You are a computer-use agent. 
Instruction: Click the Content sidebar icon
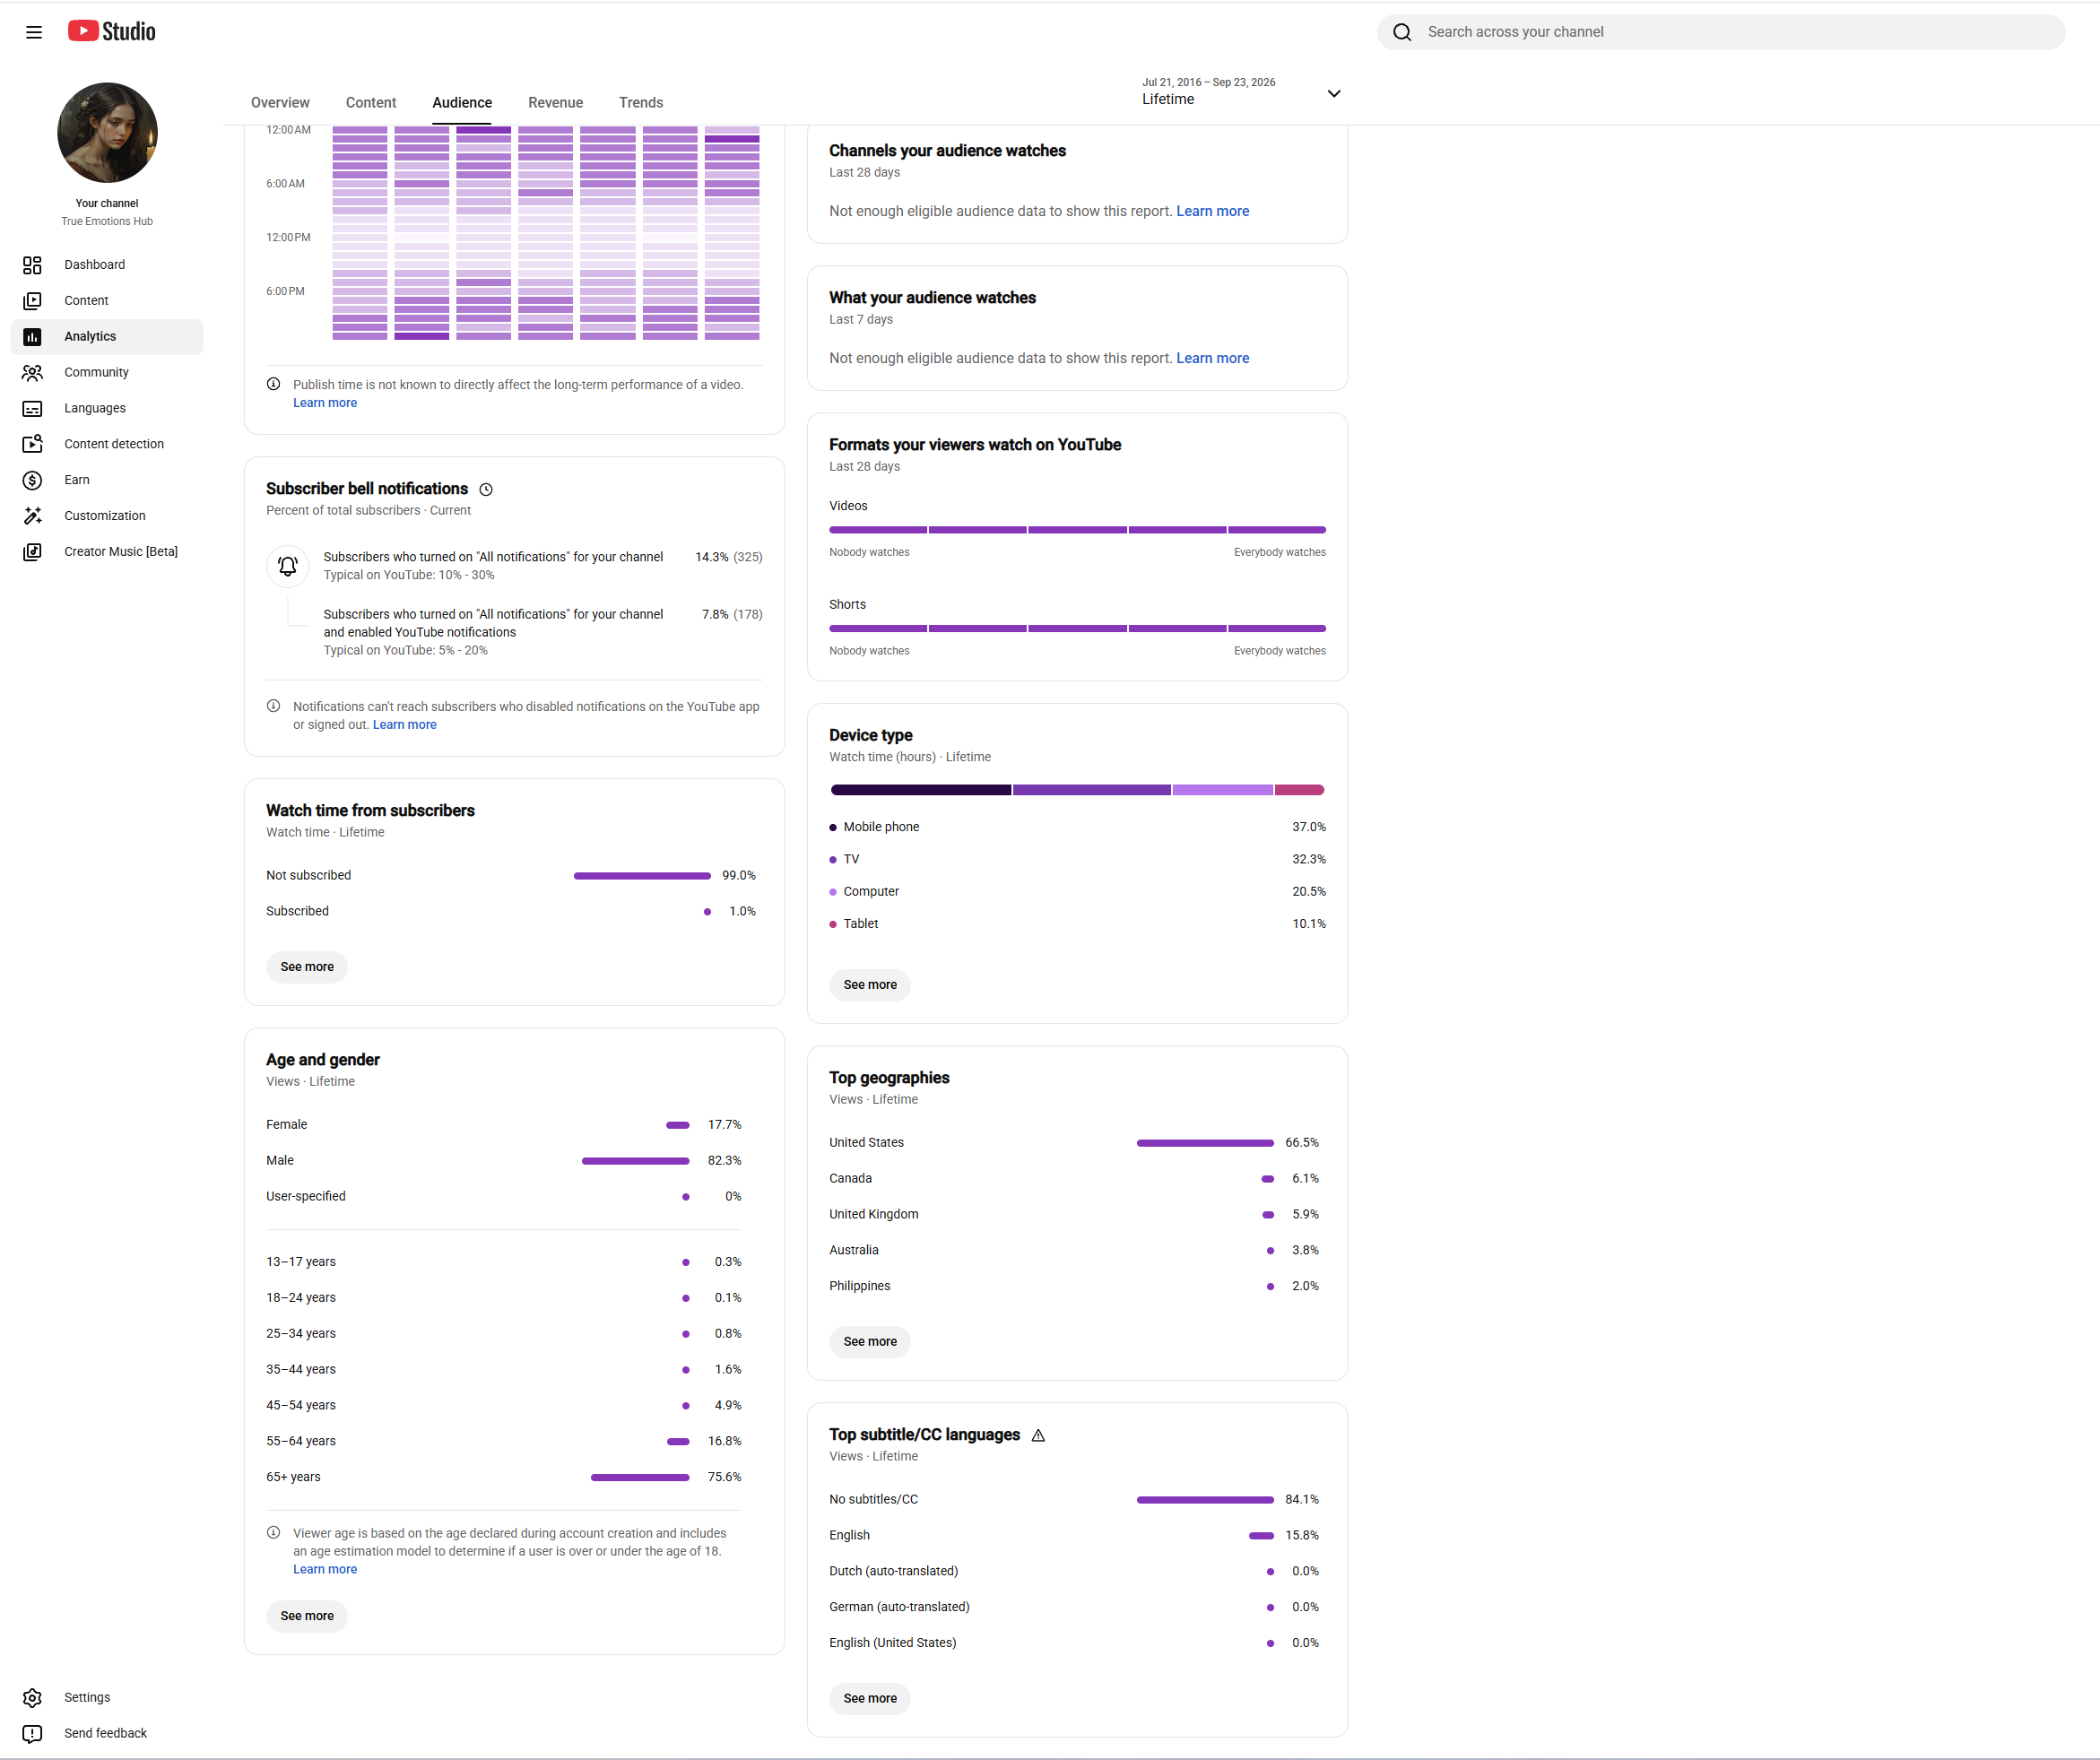32,301
